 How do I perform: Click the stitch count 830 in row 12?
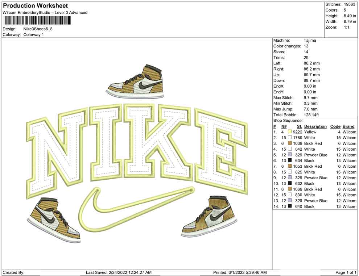click(298, 195)
